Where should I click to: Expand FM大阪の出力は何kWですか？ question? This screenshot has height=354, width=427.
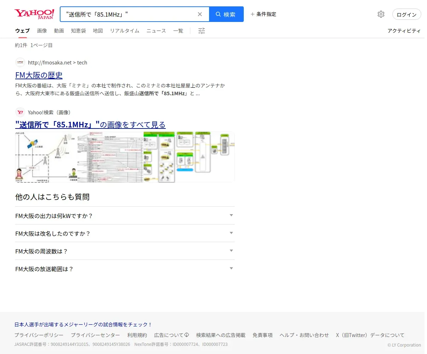[125, 216]
